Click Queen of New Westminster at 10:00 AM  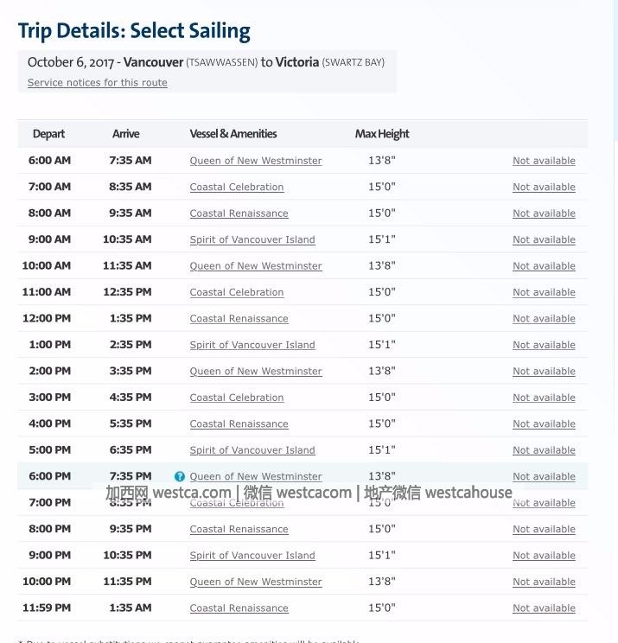256,266
